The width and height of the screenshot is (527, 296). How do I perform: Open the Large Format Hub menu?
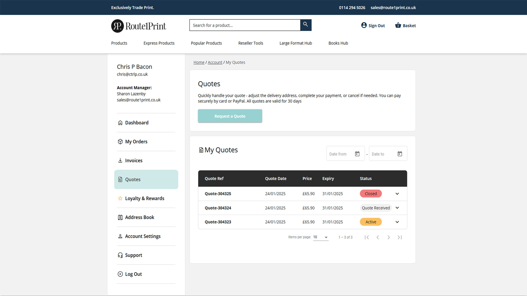(x=296, y=43)
